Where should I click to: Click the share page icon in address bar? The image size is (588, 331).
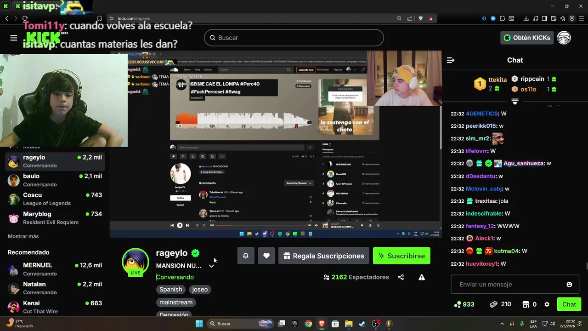coord(410,18)
